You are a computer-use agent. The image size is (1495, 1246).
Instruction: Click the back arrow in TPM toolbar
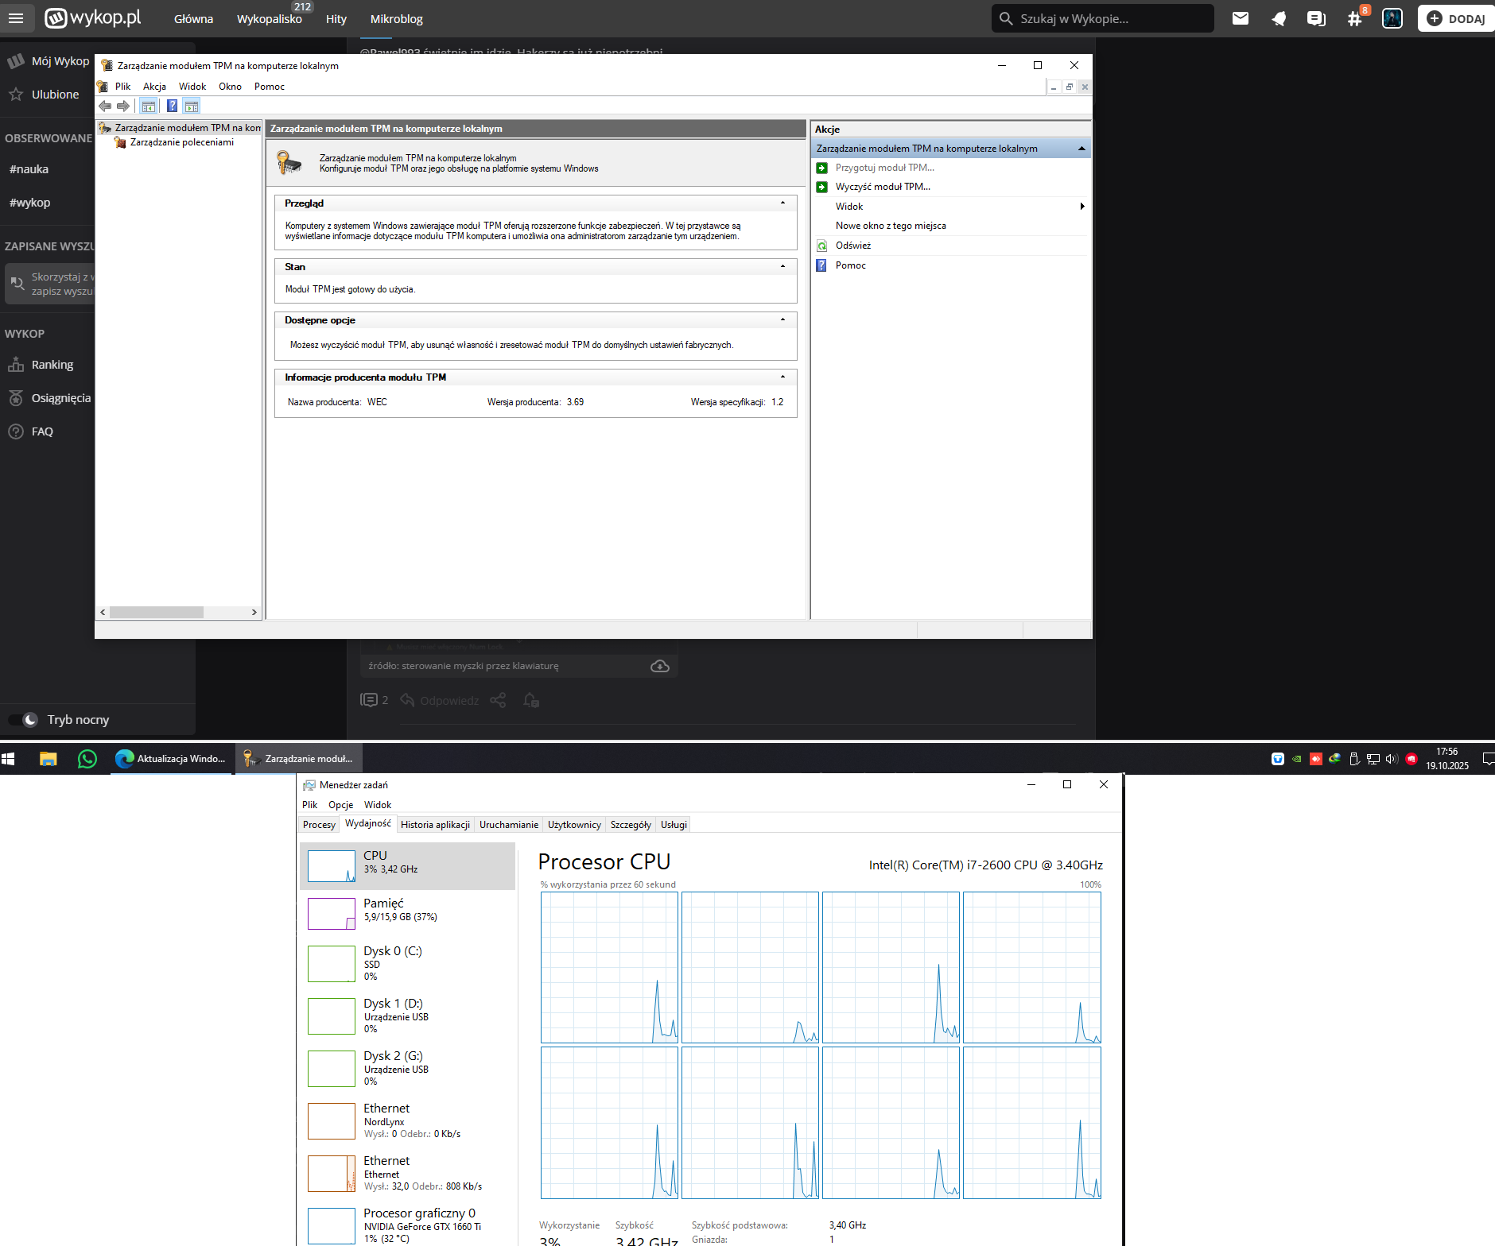(x=105, y=106)
